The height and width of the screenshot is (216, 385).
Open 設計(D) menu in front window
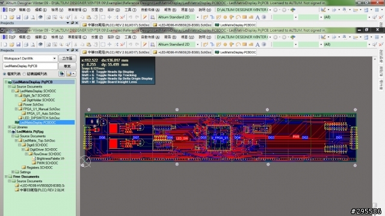point(114,37)
